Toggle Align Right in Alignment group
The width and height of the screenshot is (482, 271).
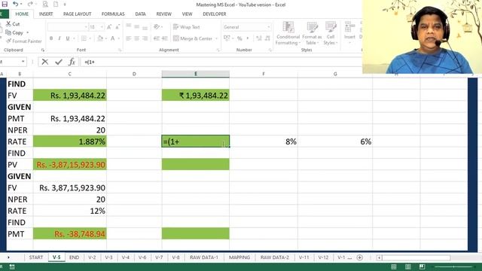pyautogui.click(x=145, y=38)
